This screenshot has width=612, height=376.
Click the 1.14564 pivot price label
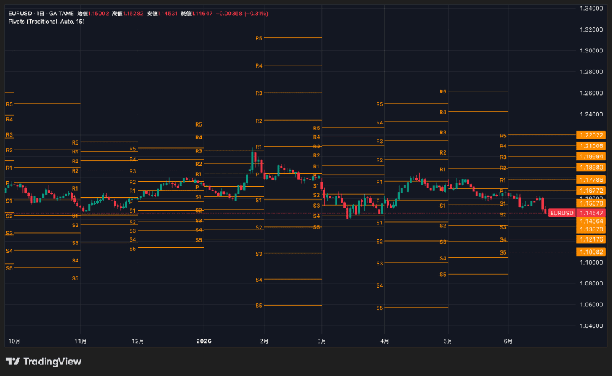[x=591, y=221]
